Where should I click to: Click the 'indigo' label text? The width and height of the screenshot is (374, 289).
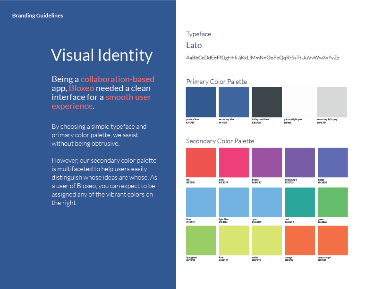pyautogui.click(x=321, y=180)
